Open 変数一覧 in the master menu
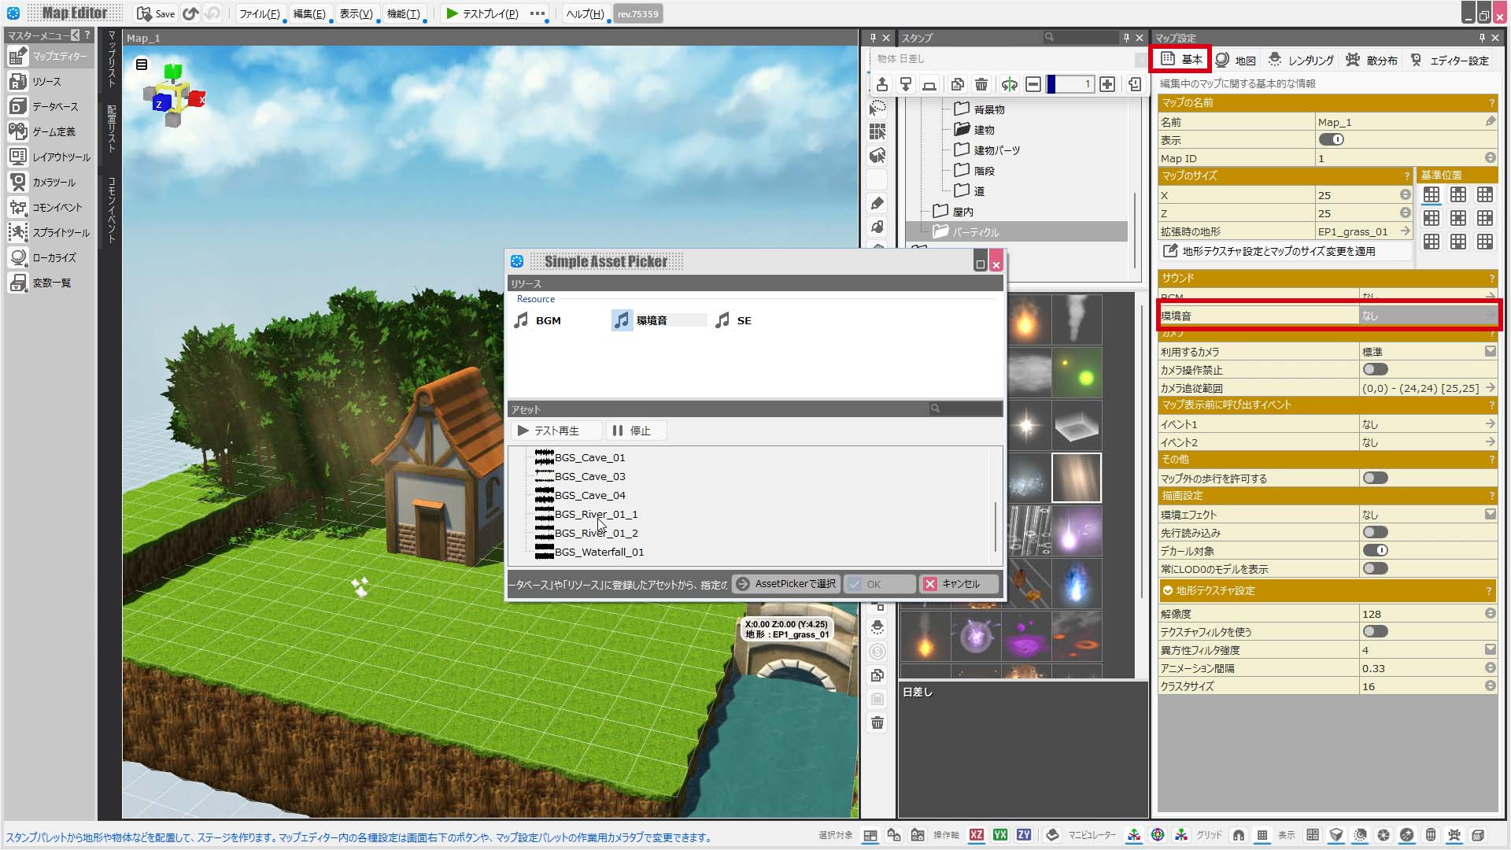The image size is (1511, 850). 50,283
